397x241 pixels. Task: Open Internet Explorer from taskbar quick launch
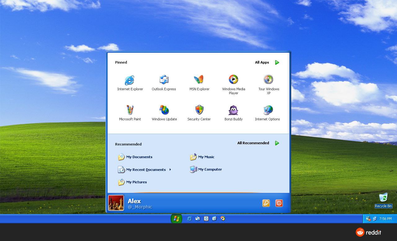[x=189, y=219]
